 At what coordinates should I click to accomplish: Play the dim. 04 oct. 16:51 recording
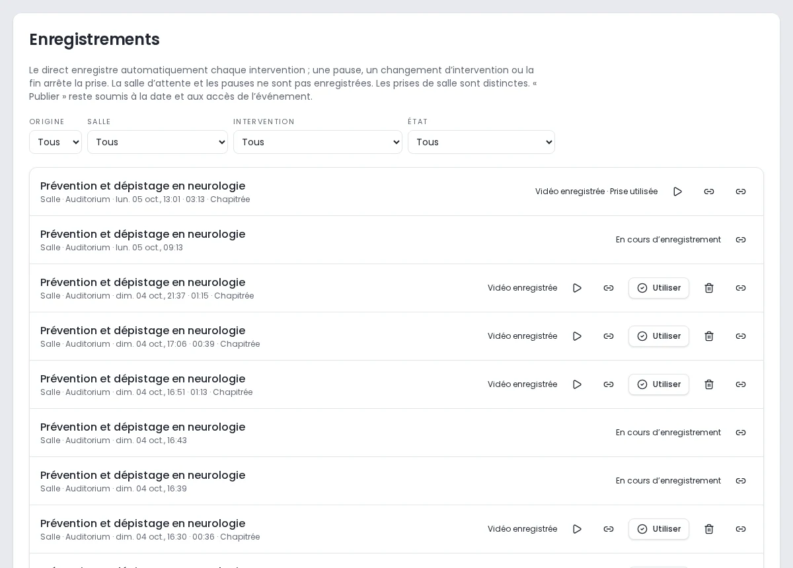point(577,384)
